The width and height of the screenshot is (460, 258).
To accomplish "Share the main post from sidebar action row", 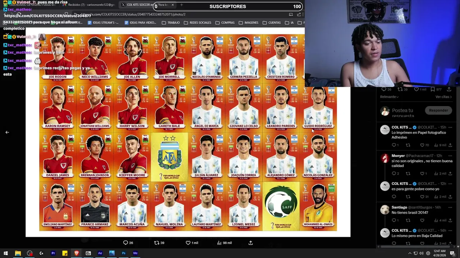I will coord(449,89).
